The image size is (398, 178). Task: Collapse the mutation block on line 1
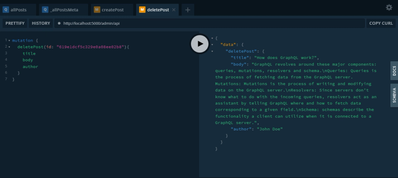(x=10, y=41)
